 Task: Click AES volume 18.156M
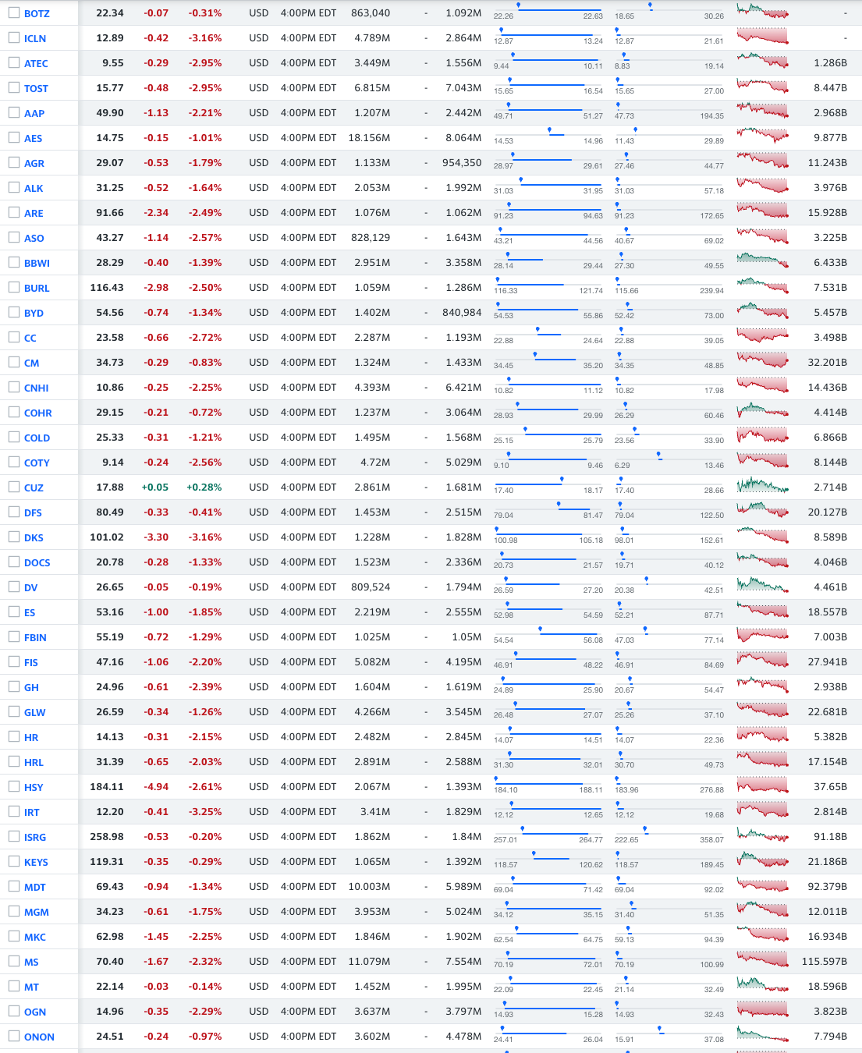pyautogui.click(x=370, y=138)
